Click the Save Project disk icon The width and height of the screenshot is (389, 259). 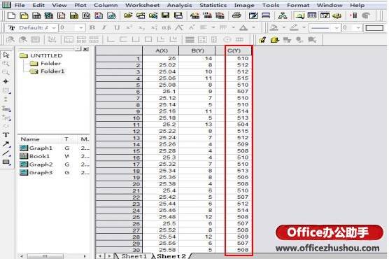(x=166, y=16)
